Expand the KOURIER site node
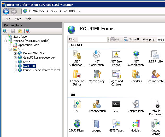This screenshot has height=137, width=165. pos(15,66)
